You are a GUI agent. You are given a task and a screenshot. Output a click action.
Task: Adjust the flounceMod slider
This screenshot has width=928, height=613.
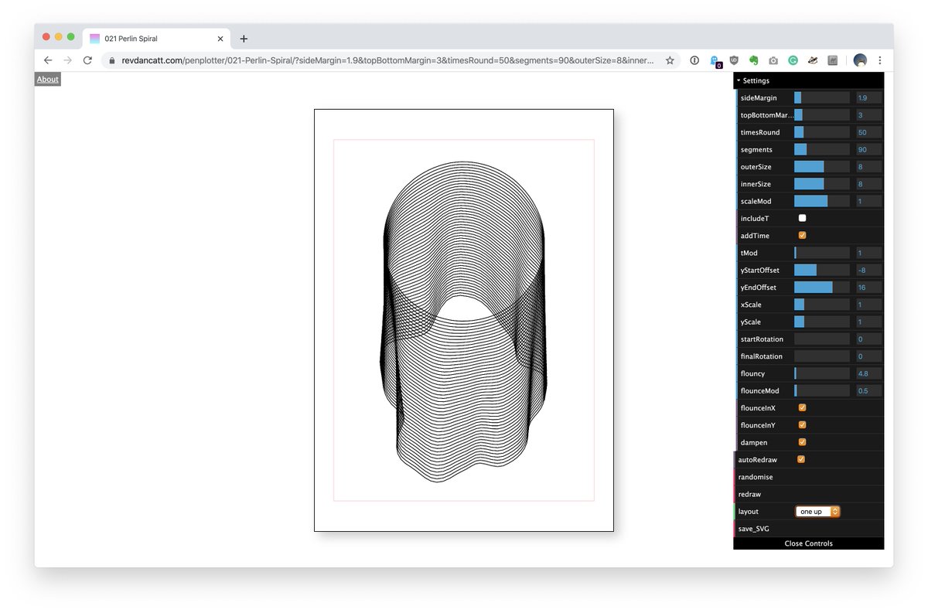pos(822,390)
